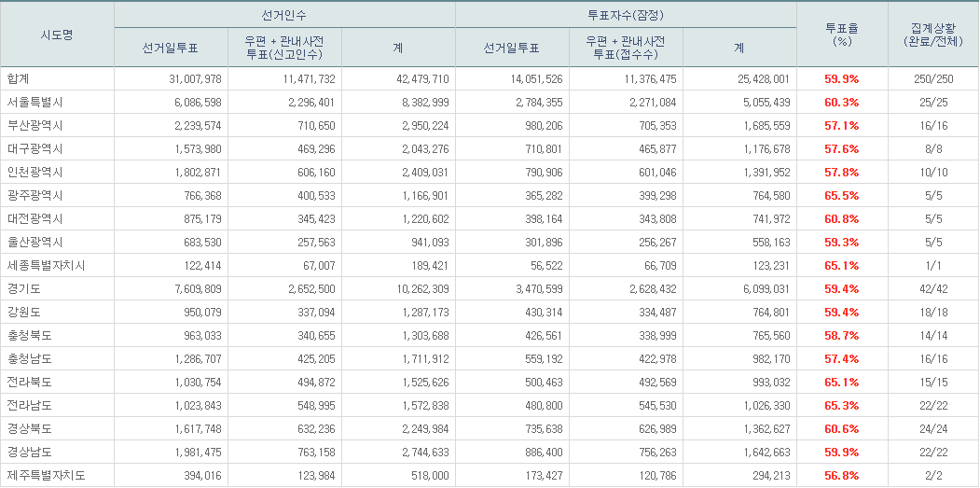Viewport: 980px width, 488px height.
Task: Click the 서울특별시 row name
Action: 35,103
